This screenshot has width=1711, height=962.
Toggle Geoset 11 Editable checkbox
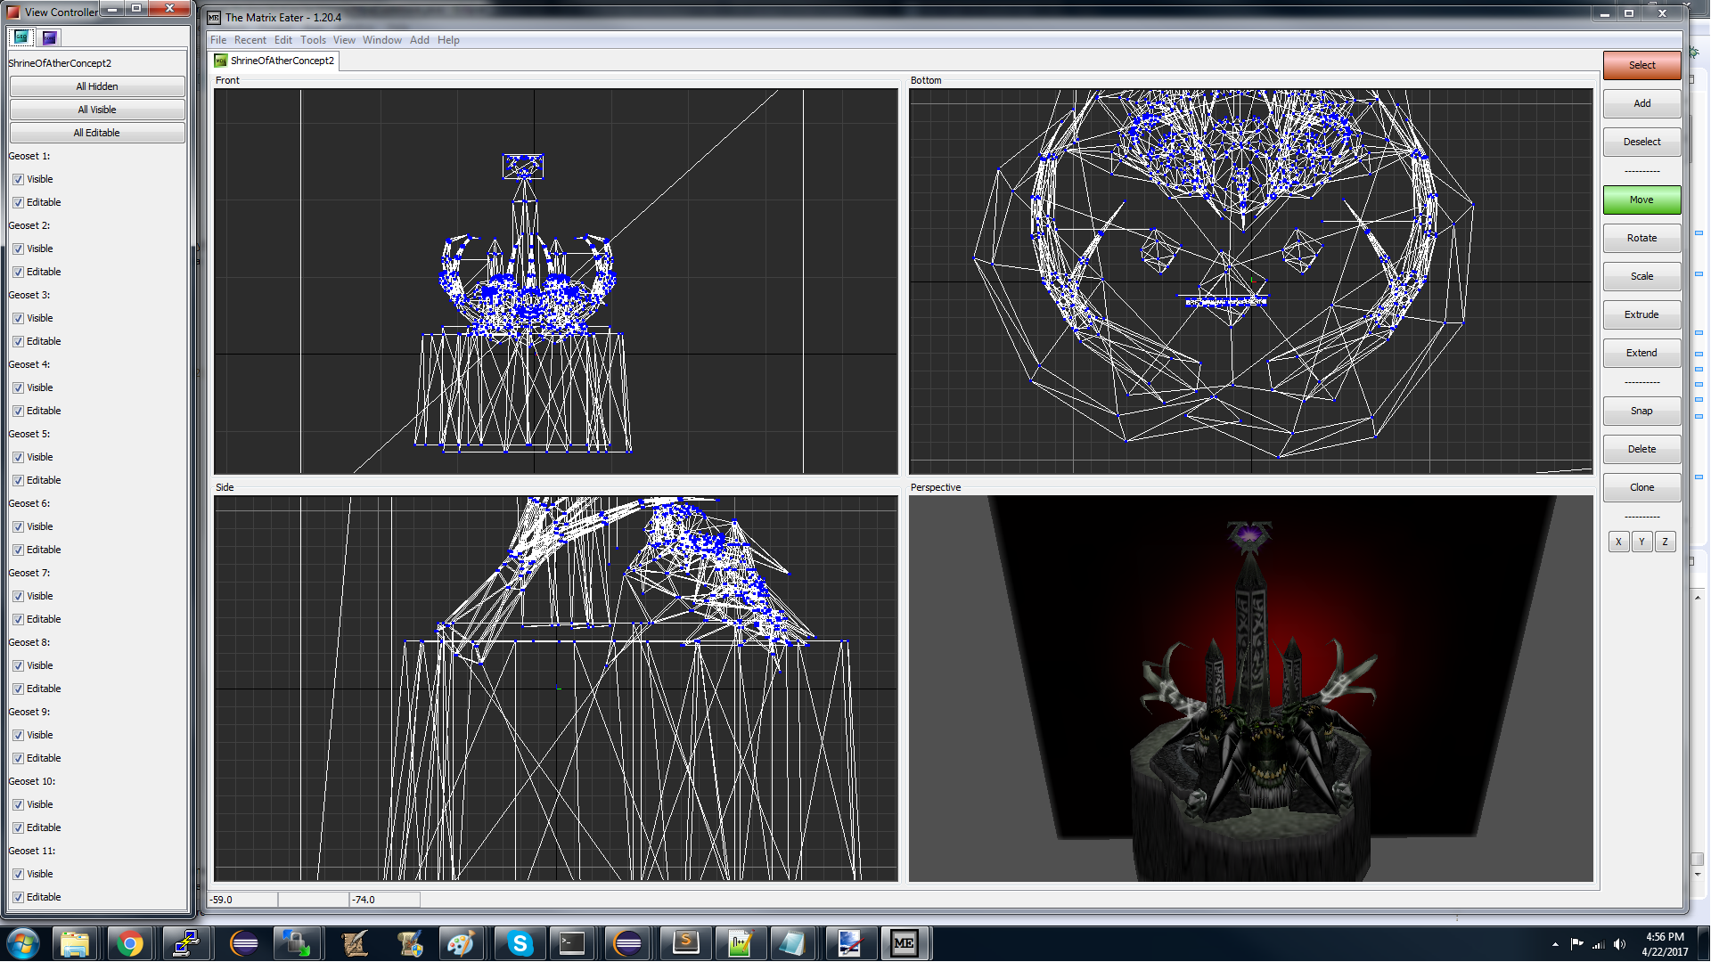pyautogui.click(x=18, y=897)
